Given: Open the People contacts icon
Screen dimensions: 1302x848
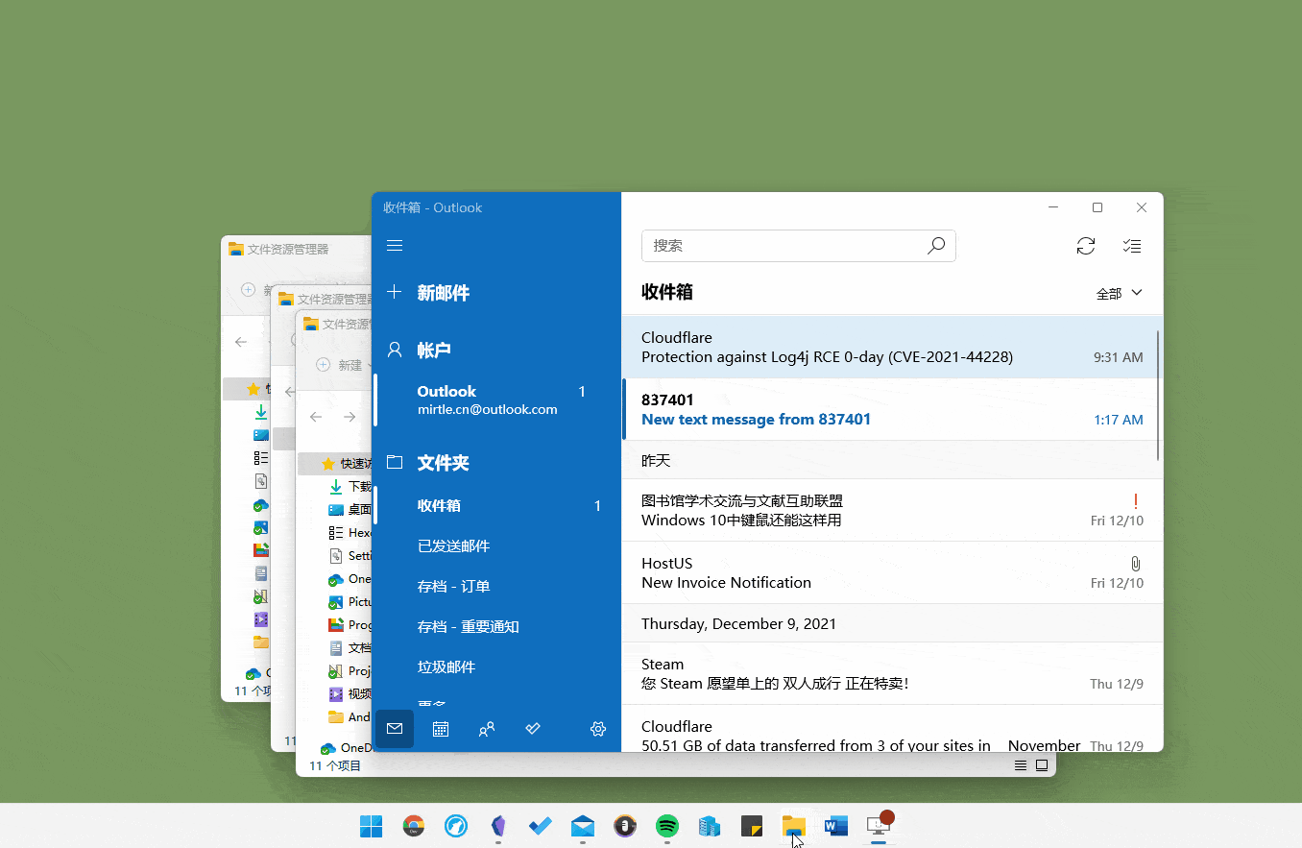Looking at the screenshot, I should pos(487,729).
